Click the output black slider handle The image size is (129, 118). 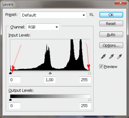click(10, 100)
